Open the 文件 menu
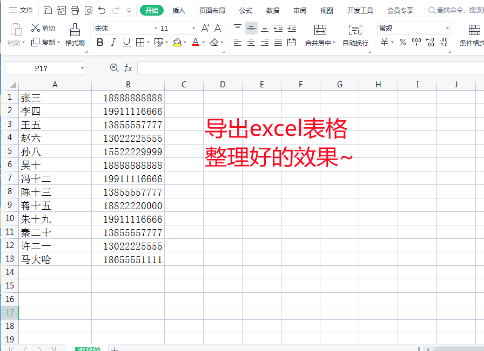 point(21,10)
